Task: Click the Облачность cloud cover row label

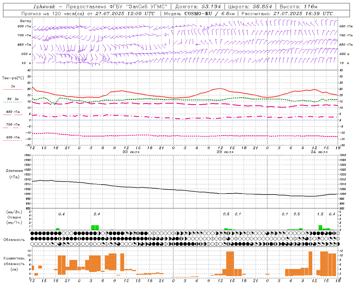Action: 14,240
